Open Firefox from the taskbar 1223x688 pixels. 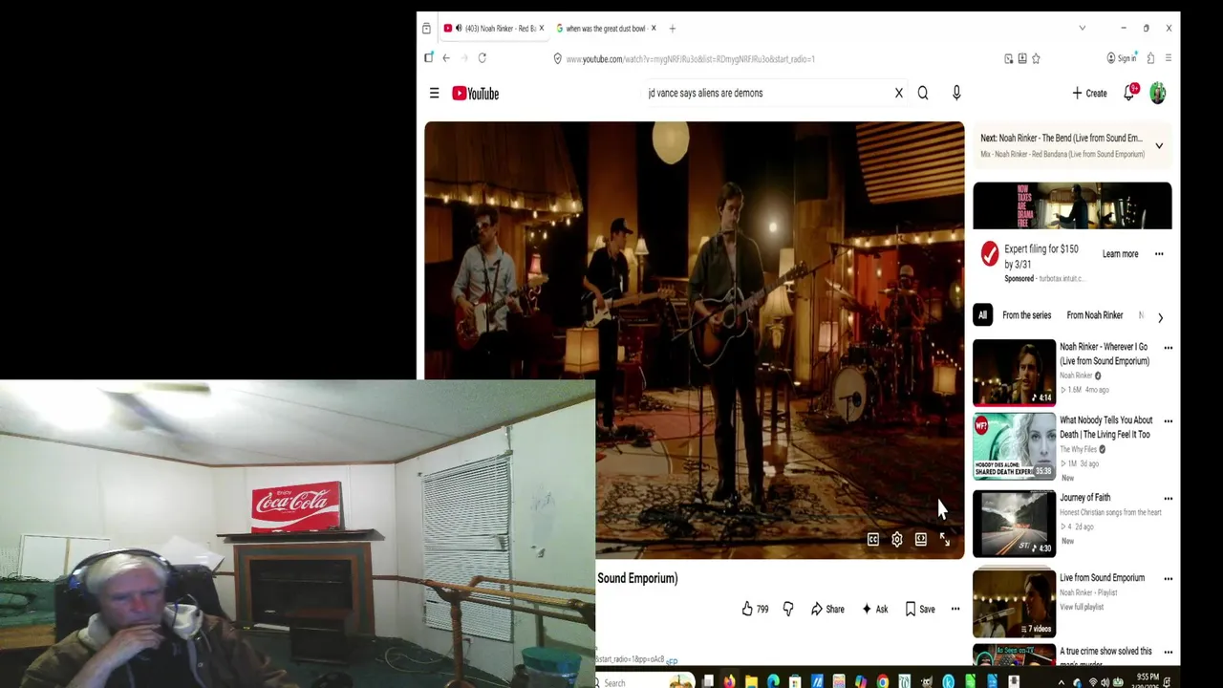coord(730,682)
